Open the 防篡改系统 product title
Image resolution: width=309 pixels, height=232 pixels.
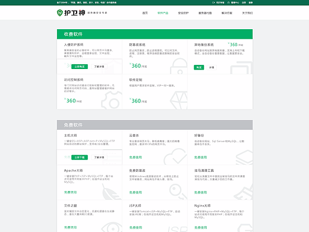pyautogui.click(x=137, y=45)
